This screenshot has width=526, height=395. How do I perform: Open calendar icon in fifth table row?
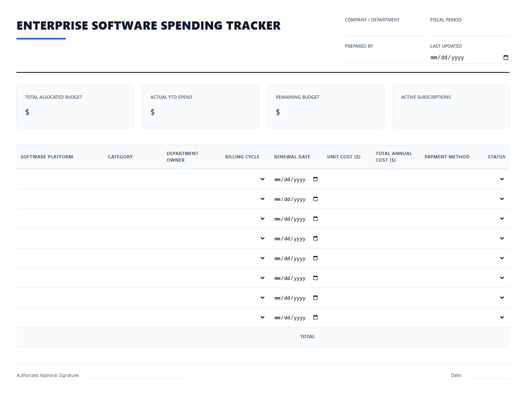316,258
